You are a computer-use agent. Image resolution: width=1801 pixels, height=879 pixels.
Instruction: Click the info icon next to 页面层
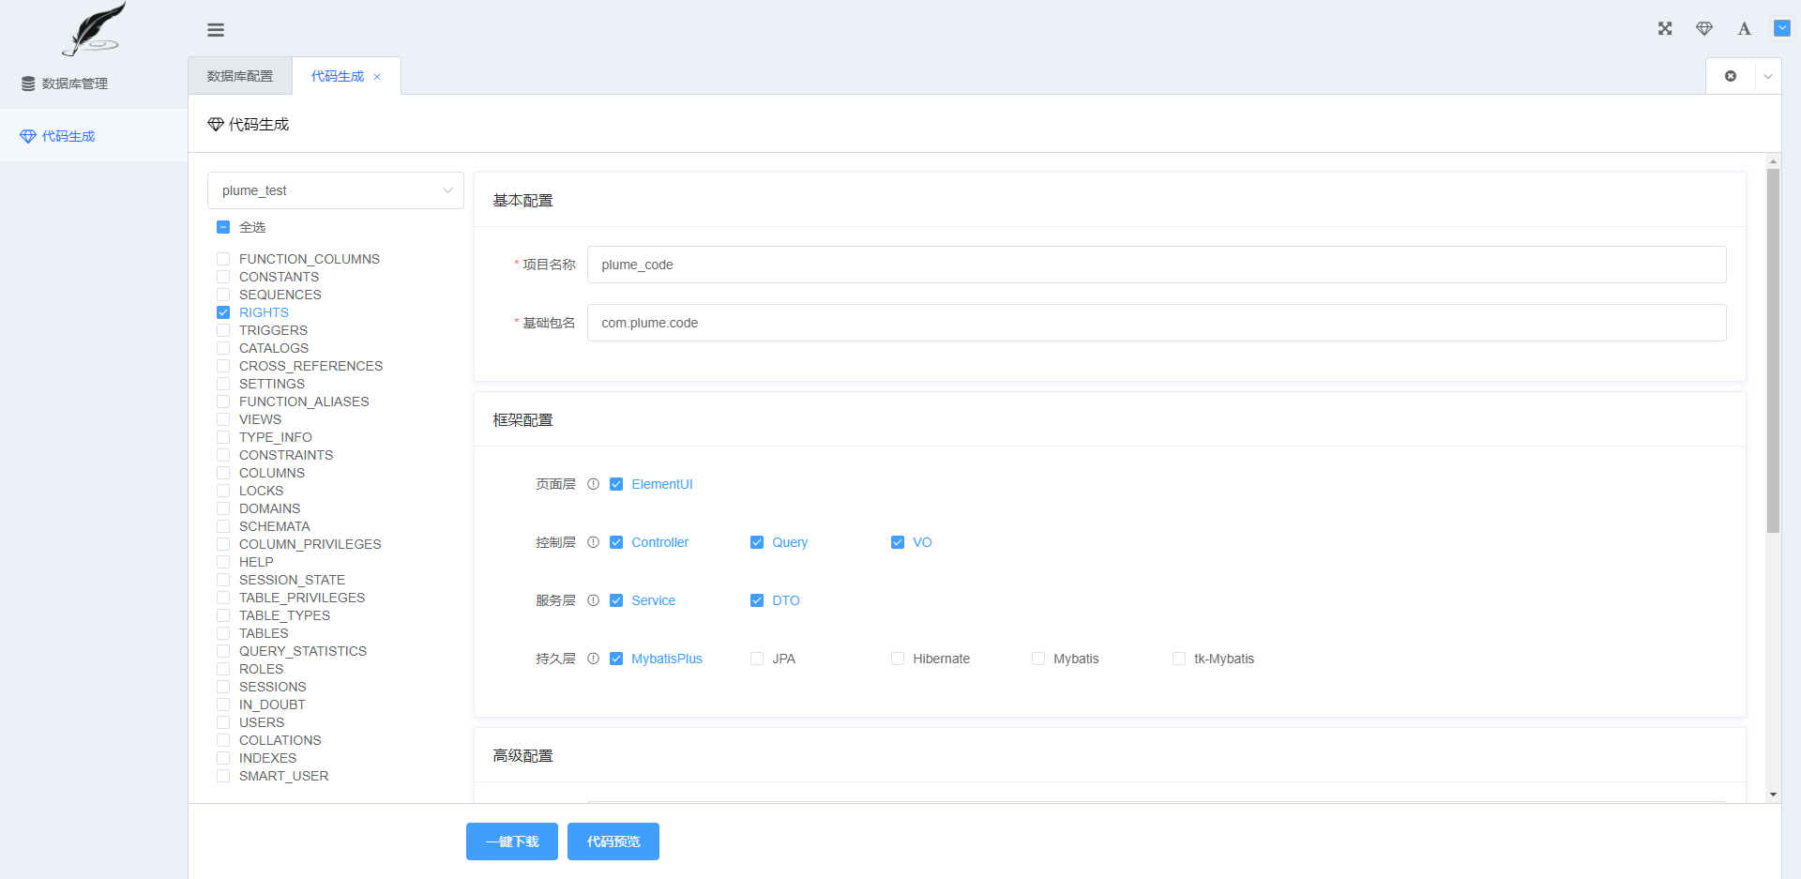coord(593,484)
